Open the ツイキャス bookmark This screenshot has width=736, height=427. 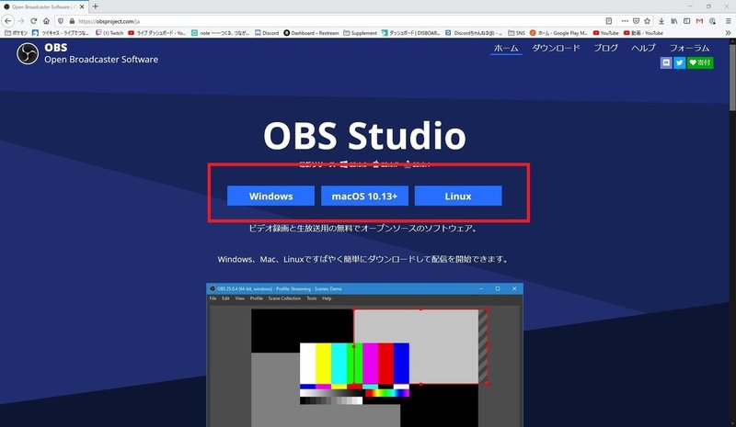61,33
